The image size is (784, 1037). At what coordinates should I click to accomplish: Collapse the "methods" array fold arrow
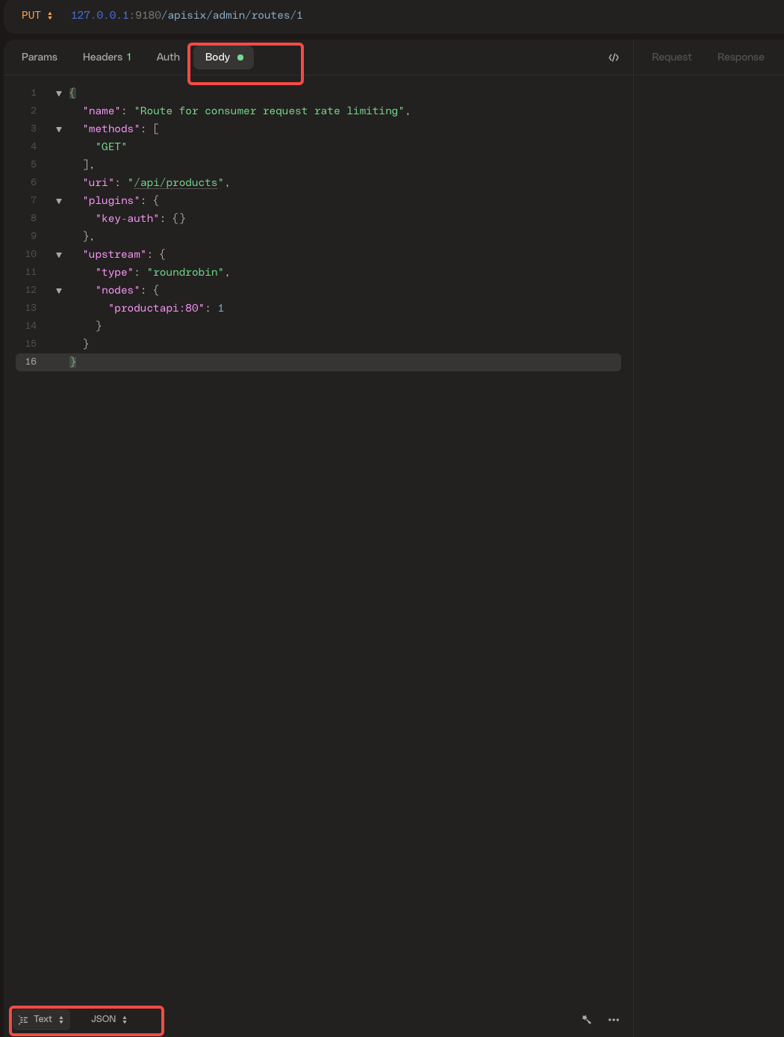(x=59, y=129)
